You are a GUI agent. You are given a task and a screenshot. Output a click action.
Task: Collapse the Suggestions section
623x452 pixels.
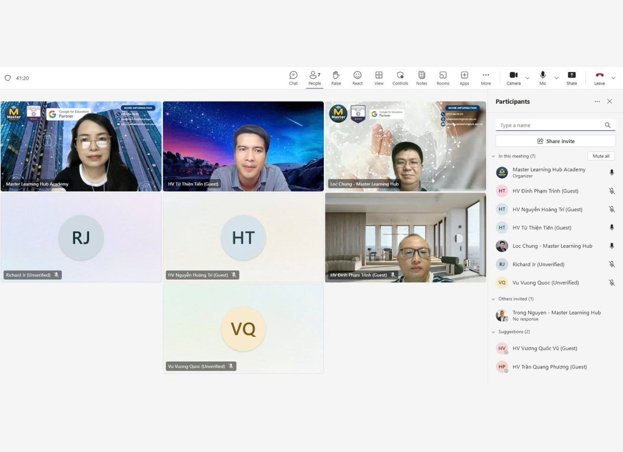493,332
